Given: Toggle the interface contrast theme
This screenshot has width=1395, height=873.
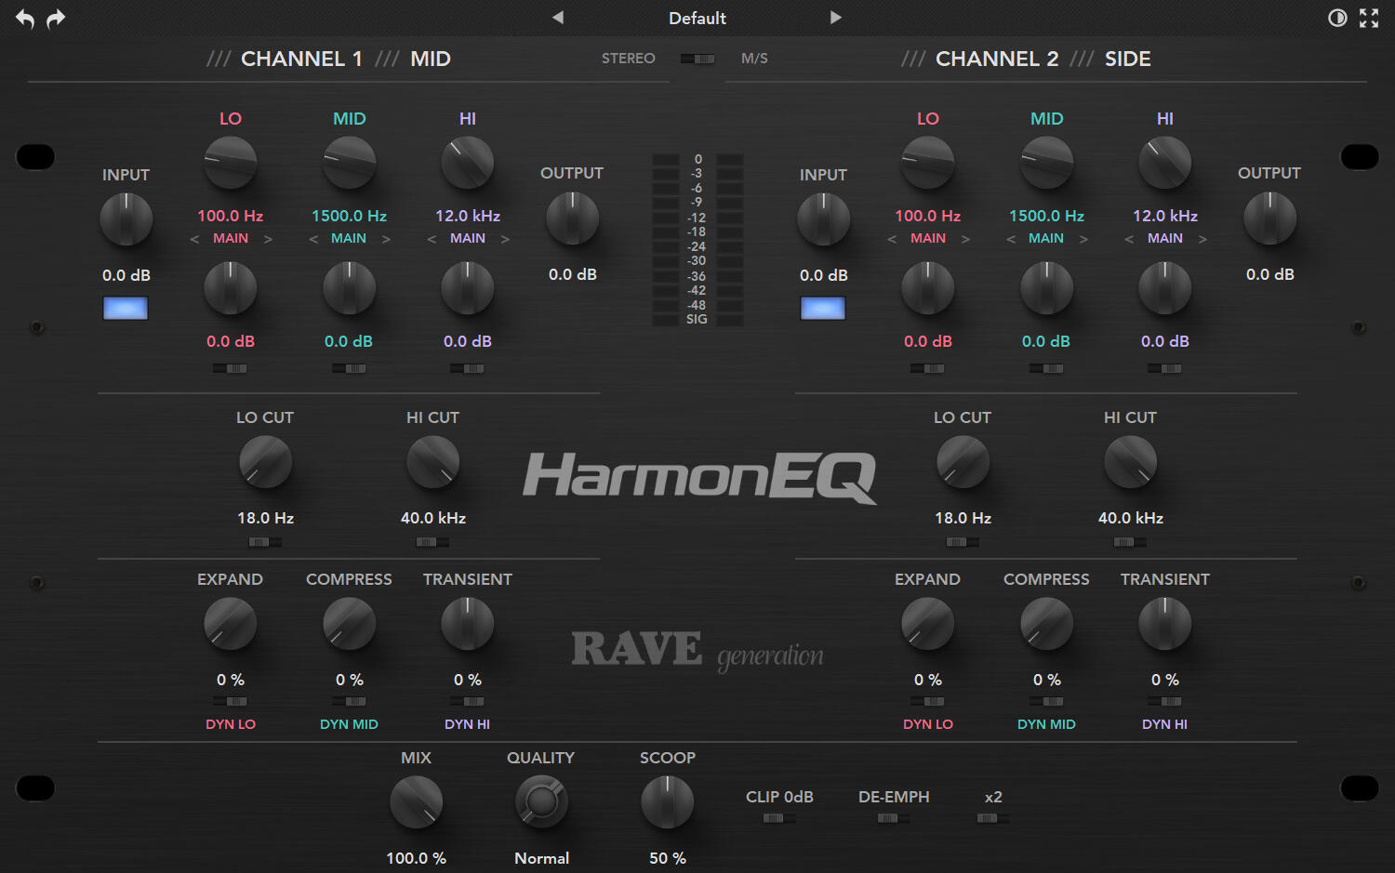Looking at the screenshot, I should pyautogui.click(x=1337, y=18).
